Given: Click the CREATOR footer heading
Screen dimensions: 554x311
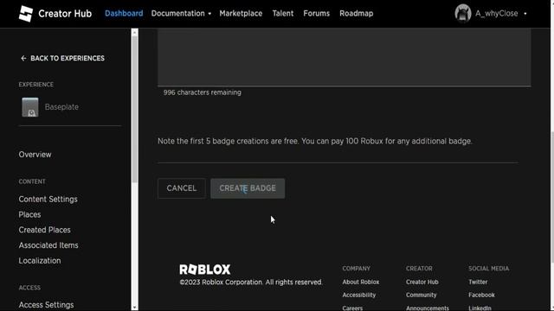Looking at the screenshot, I should tap(419, 269).
